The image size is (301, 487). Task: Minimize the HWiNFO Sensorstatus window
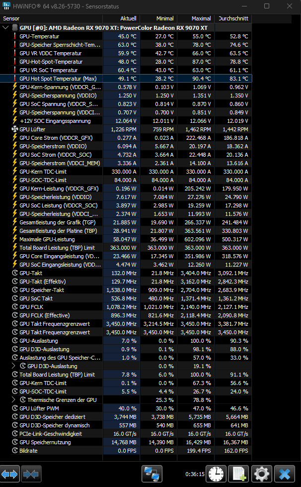pyautogui.click(x=244, y=6)
